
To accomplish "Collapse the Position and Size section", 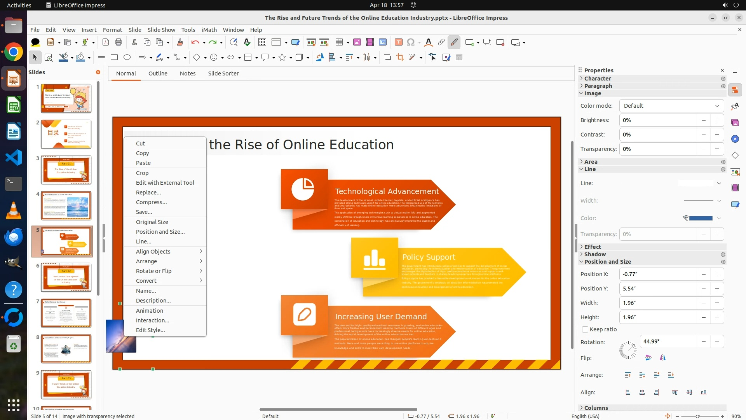I will pyautogui.click(x=607, y=262).
